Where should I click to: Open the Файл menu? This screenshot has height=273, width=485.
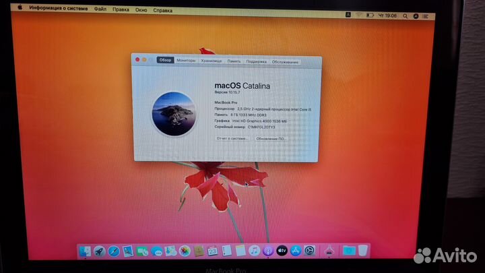click(100, 9)
